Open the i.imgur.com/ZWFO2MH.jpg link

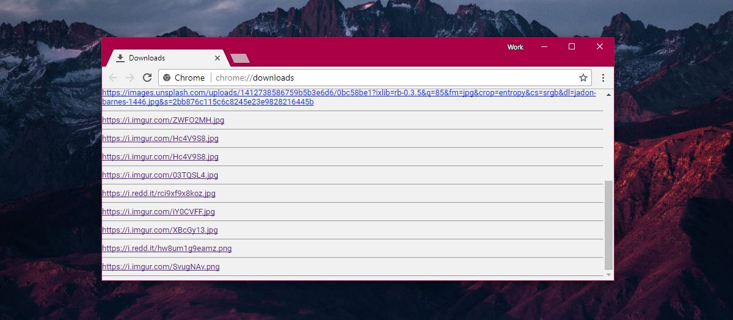(163, 120)
